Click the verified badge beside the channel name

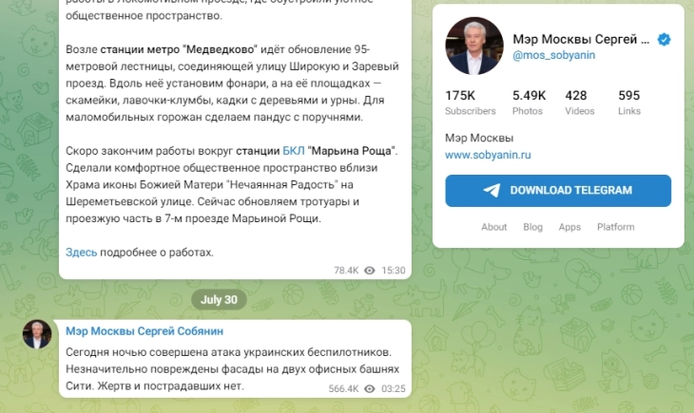point(664,40)
